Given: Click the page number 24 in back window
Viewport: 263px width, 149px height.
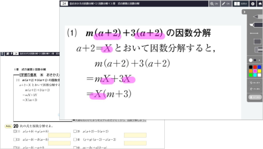Looking at the screenshot, I should pos(16,54).
